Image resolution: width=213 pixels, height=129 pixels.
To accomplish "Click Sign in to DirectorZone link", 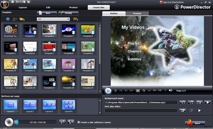I will tap(173, 2).
